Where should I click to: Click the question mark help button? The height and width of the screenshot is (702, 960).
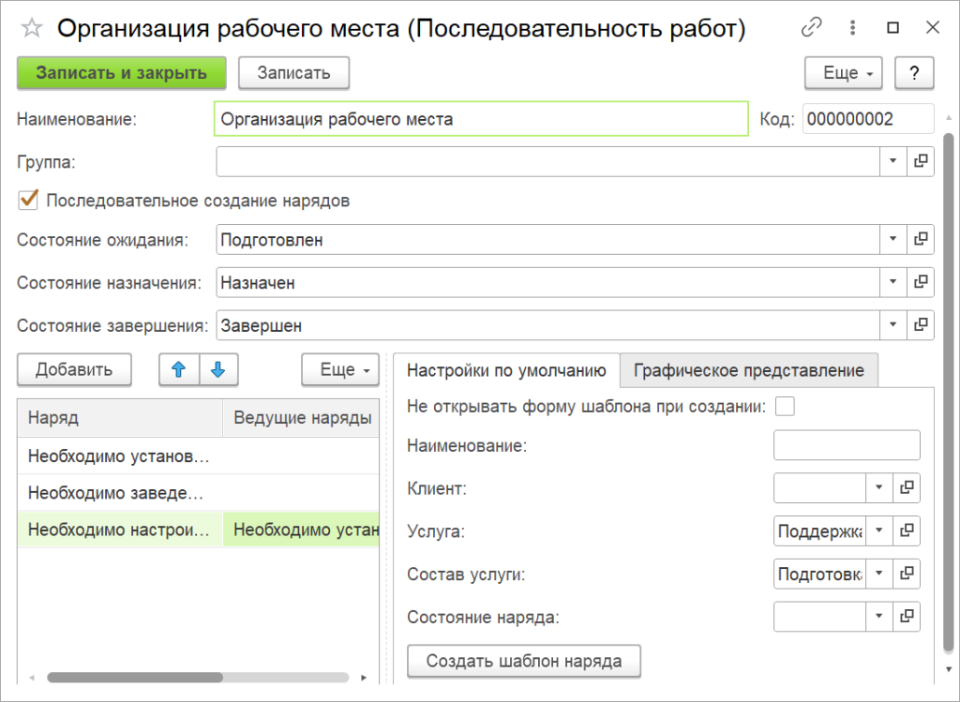click(914, 73)
